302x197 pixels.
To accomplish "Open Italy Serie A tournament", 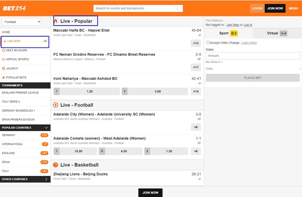I will 25,101.
